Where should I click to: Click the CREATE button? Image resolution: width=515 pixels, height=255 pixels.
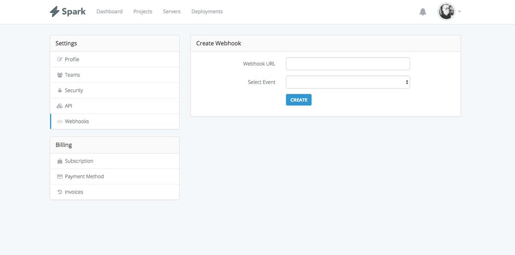click(x=299, y=99)
